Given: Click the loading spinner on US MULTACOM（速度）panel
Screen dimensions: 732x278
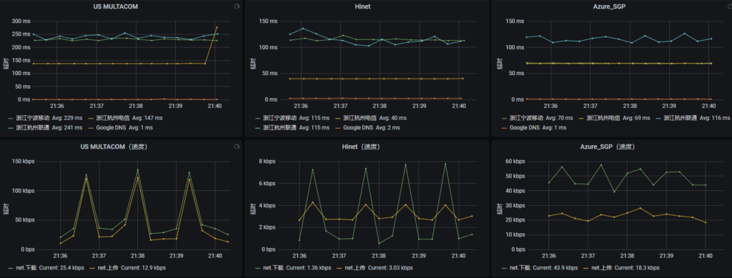Looking at the screenshot, I should pyautogui.click(x=236, y=147).
